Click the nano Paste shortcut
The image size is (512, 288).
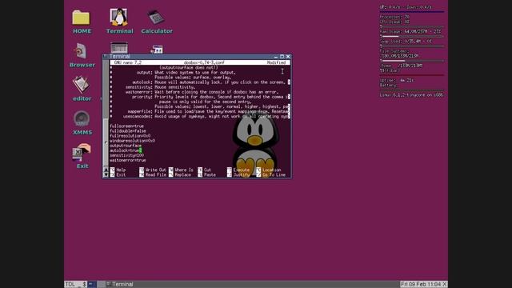[x=206, y=174]
